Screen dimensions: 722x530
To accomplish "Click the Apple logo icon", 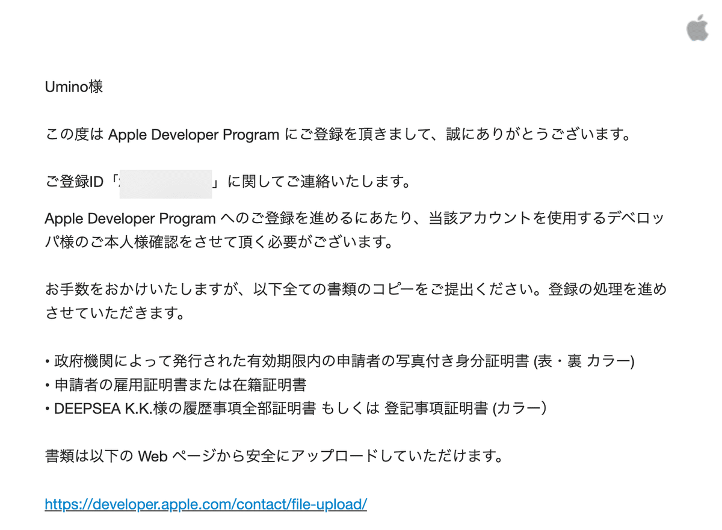I will click(x=697, y=29).
